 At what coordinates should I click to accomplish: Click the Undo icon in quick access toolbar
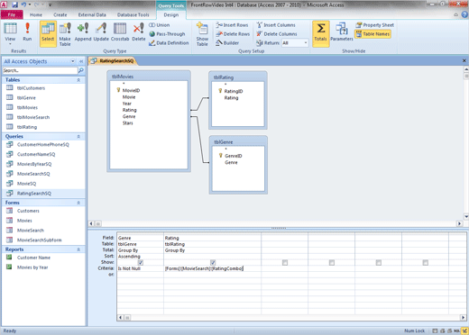23,5
